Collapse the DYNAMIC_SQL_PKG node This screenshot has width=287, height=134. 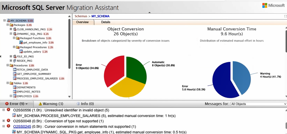tap(11, 34)
